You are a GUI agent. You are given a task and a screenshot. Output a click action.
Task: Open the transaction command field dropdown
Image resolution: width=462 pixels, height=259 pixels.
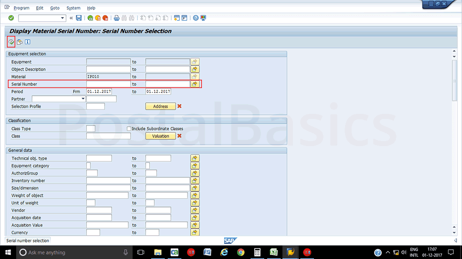coord(63,18)
